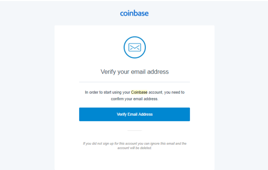Click the word "address" in the heading
The image size is (268, 170).
[x=158, y=72]
